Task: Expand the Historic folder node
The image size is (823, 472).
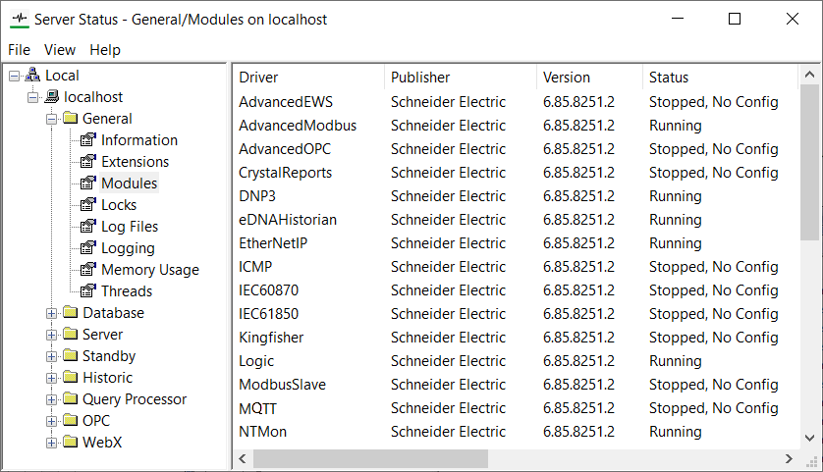Action: click(x=51, y=378)
